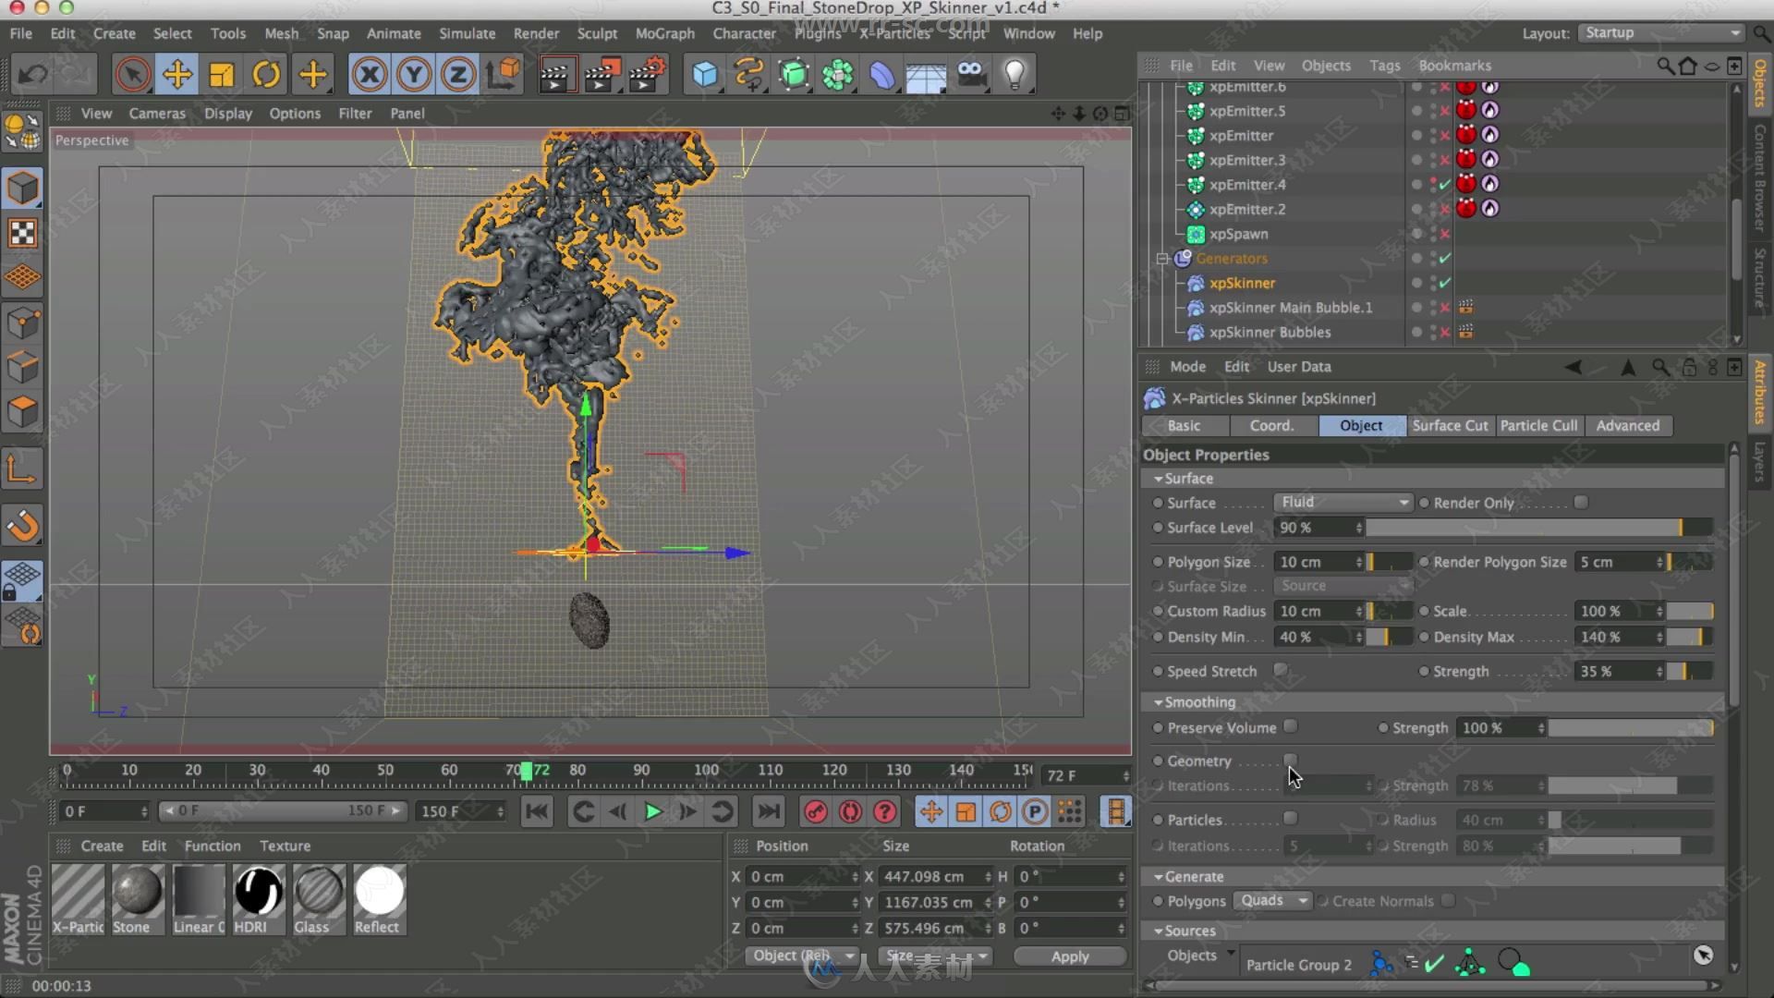Select the Object tab in properties

pyautogui.click(x=1361, y=425)
